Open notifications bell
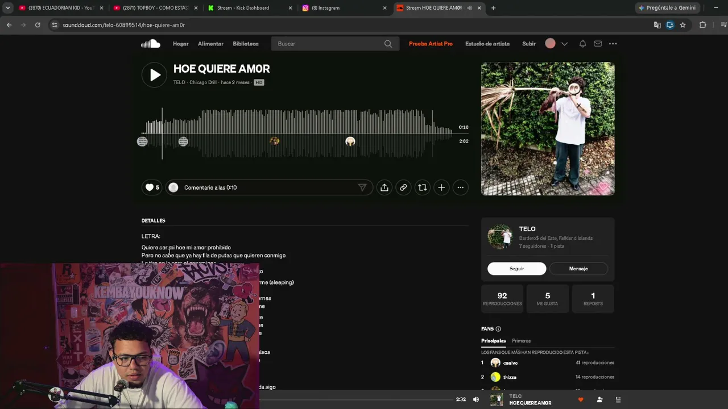This screenshot has height=409, width=728. pyautogui.click(x=582, y=44)
